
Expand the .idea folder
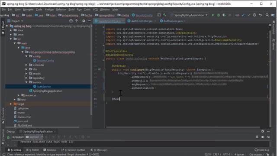pyautogui.click(x=11, y=30)
